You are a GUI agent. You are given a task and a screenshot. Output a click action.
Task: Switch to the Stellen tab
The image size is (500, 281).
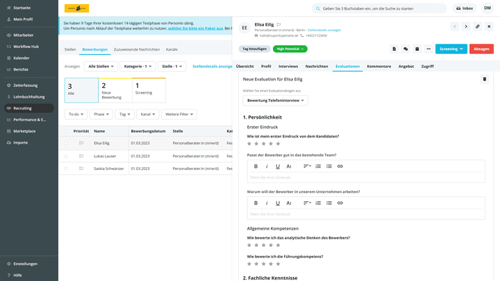click(x=70, y=49)
